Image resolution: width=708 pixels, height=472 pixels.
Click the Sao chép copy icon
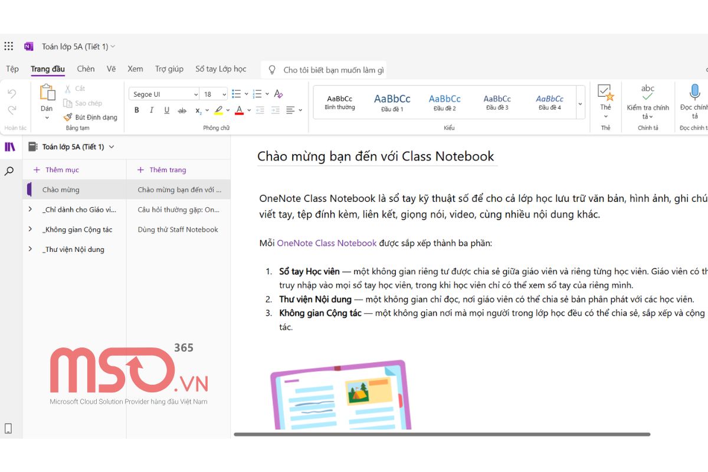point(68,103)
